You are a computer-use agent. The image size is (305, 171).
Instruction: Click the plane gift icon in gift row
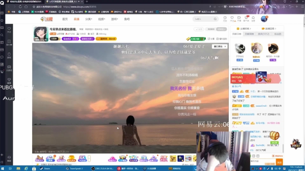pos(188,159)
